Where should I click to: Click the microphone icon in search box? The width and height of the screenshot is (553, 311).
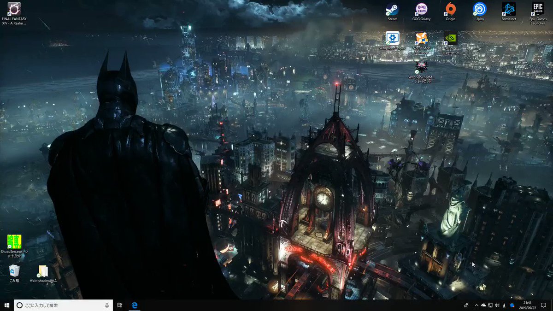107,305
